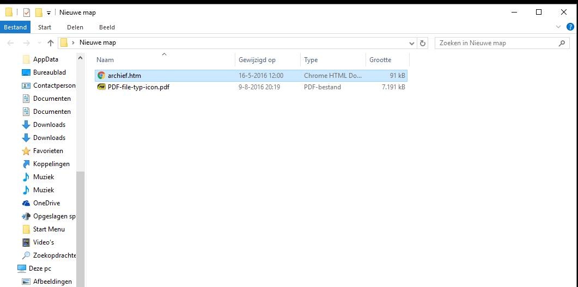Click the 7.191 kB size cell
This screenshot has width=578, height=287.
pos(393,87)
